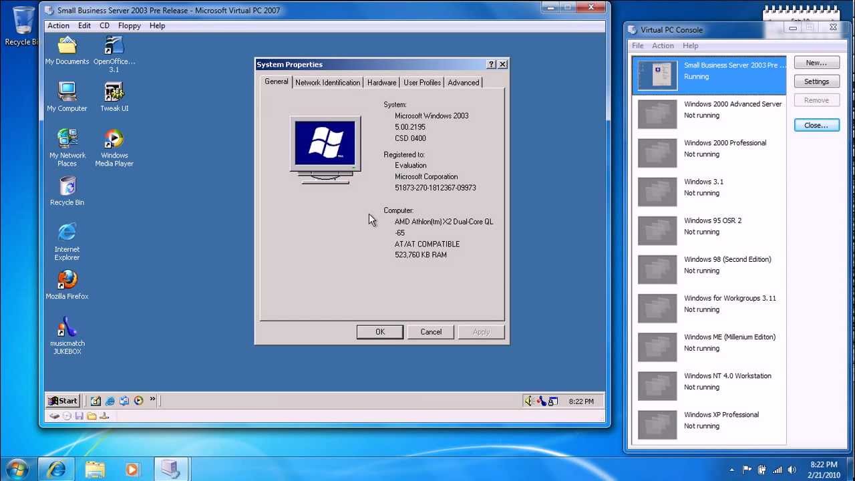The image size is (855, 481).
Task: Launch Internet Explorer from quick launch
Action: pos(110,401)
